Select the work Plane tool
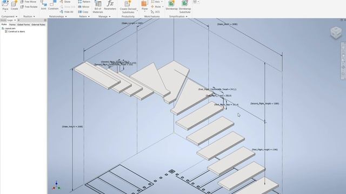Viewport: 346px width, 194px height. click(144, 5)
